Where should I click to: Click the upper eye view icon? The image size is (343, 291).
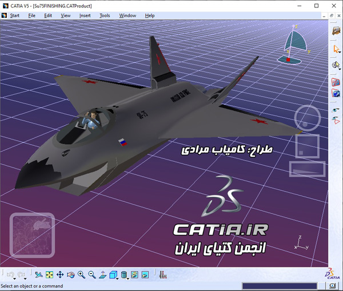tap(336, 110)
